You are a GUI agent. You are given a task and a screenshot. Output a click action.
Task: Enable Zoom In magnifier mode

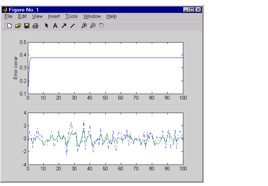[x=84, y=26]
